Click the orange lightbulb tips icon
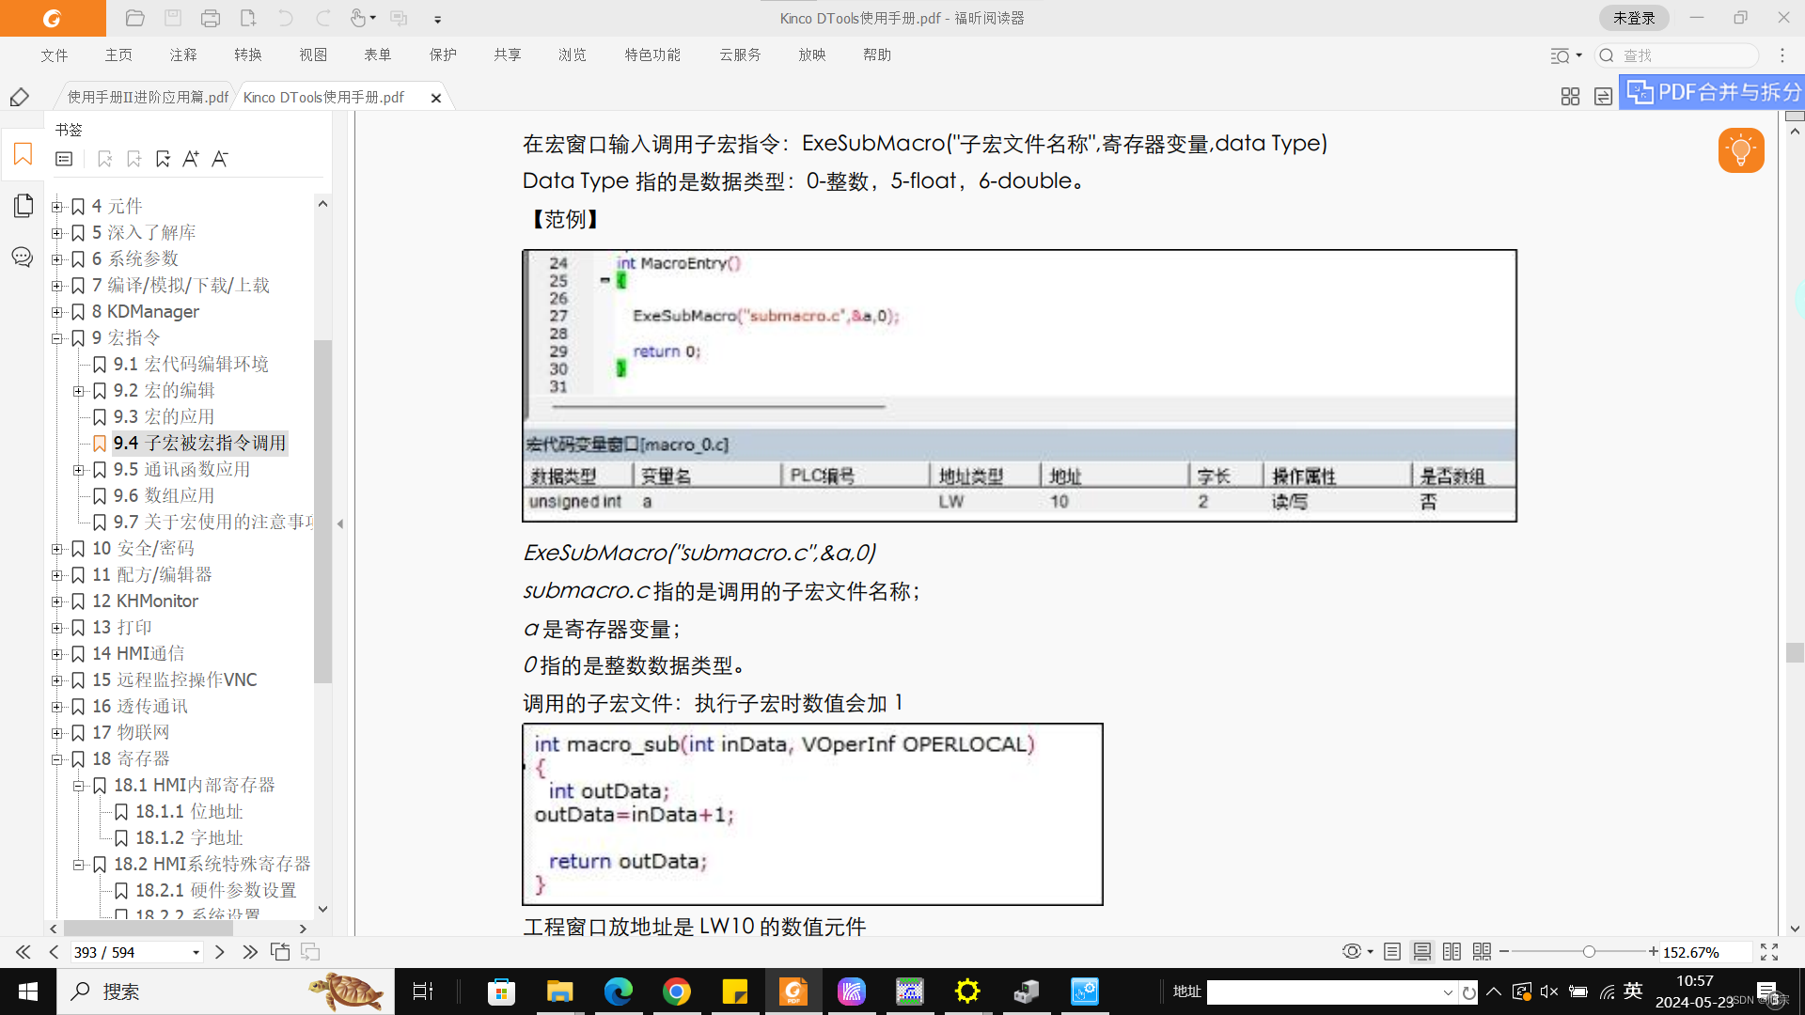1805x1015 pixels. click(1740, 150)
